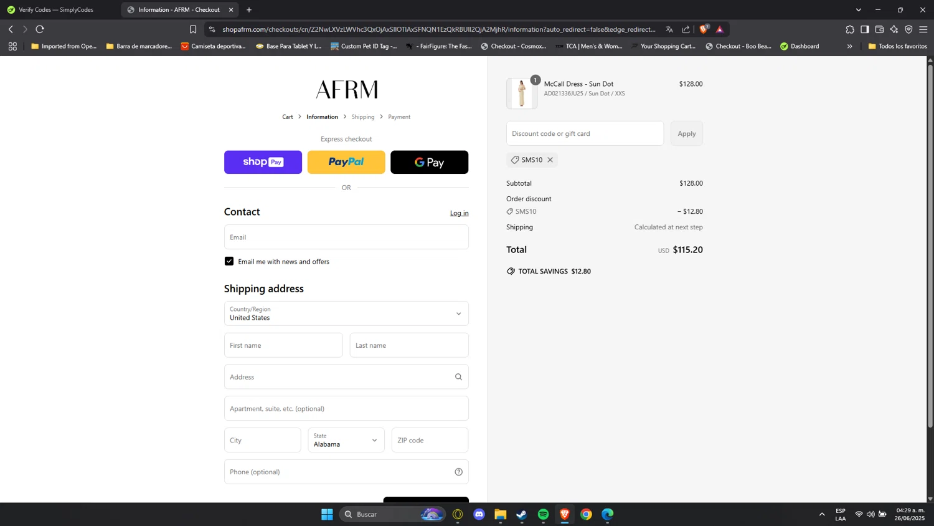Click the address search magnifier icon

pos(458,377)
